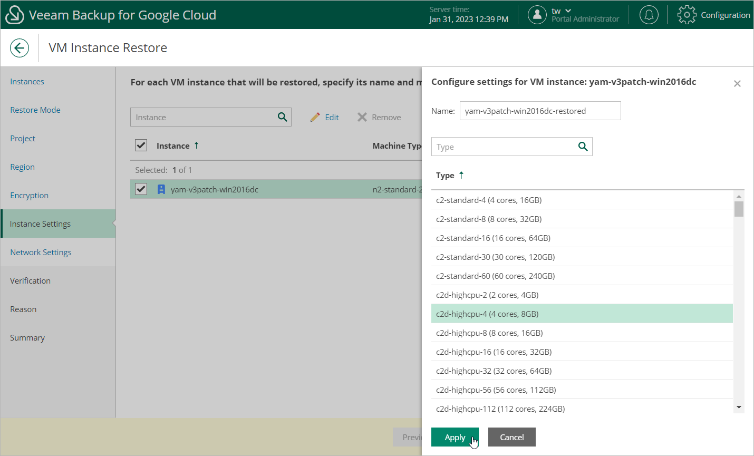Focus the Type search field
The image size is (754, 456).
pyautogui.click(x=512, y=147)
